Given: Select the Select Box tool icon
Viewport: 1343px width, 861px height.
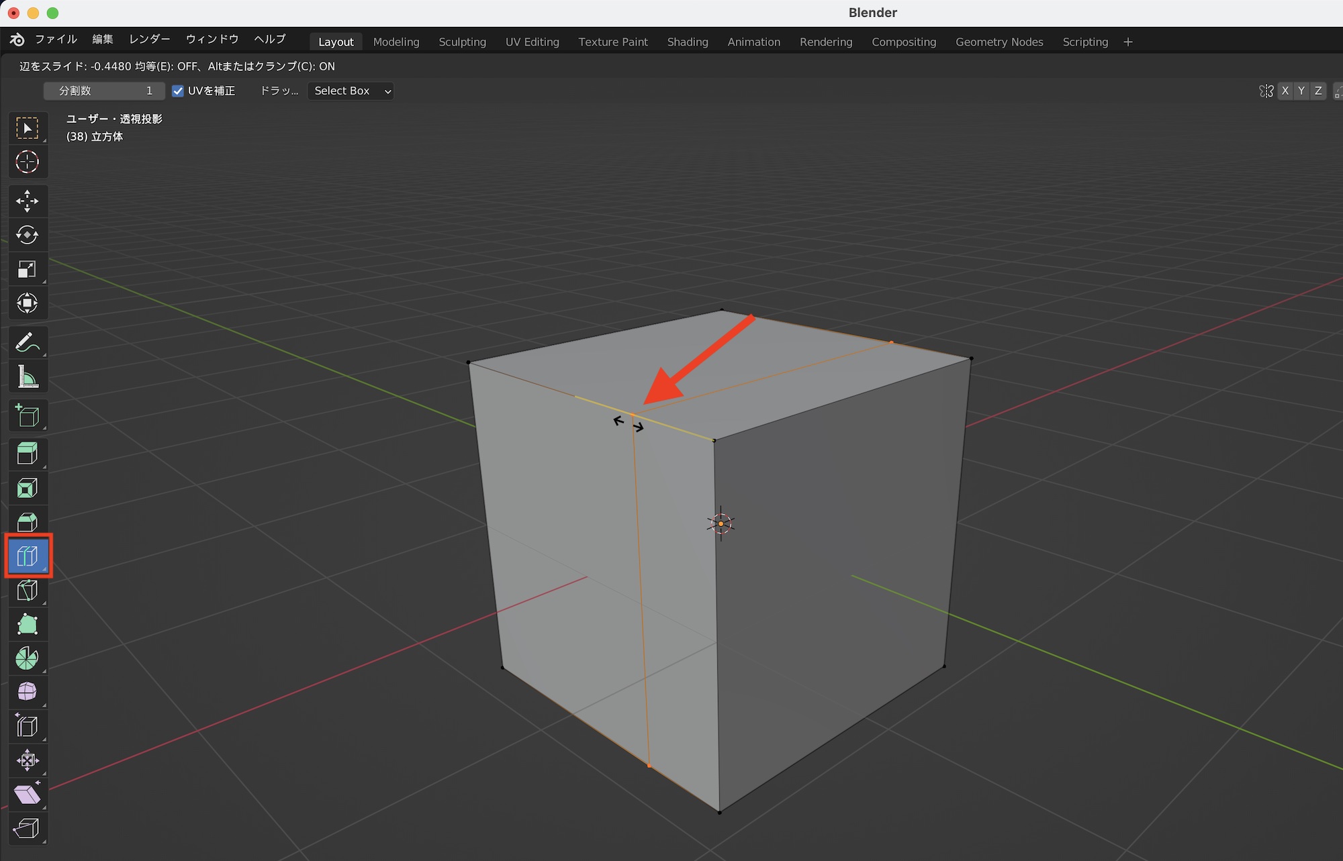Looking at the screenshot, I should (27, 128).
